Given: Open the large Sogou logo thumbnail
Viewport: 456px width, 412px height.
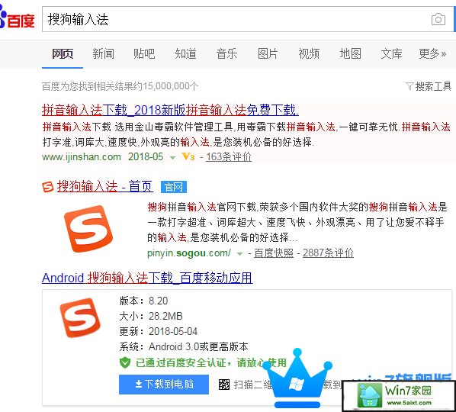Looking at the screenshot, I should [88, 229].
